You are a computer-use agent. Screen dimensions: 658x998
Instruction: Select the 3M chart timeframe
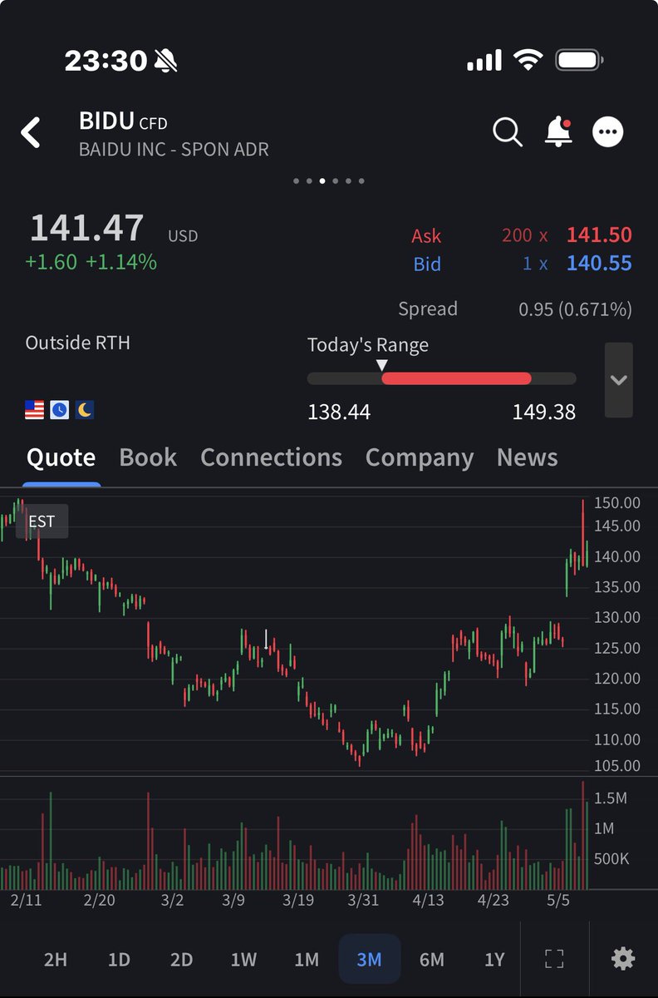point(370,959)
